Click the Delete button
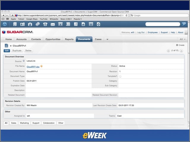Screen dimensions: 190x142 pos(28,51)
